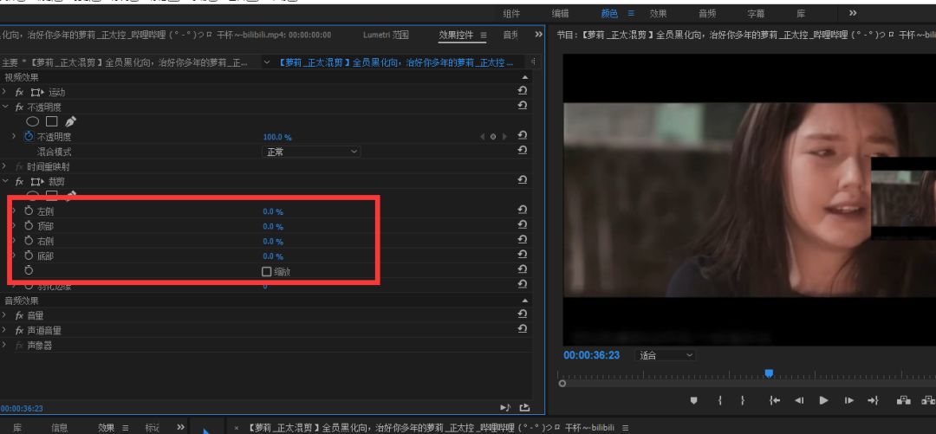936x434 pixels.
Task: Switch to the 效果 workspace
Action: click(x=658, y=14)
